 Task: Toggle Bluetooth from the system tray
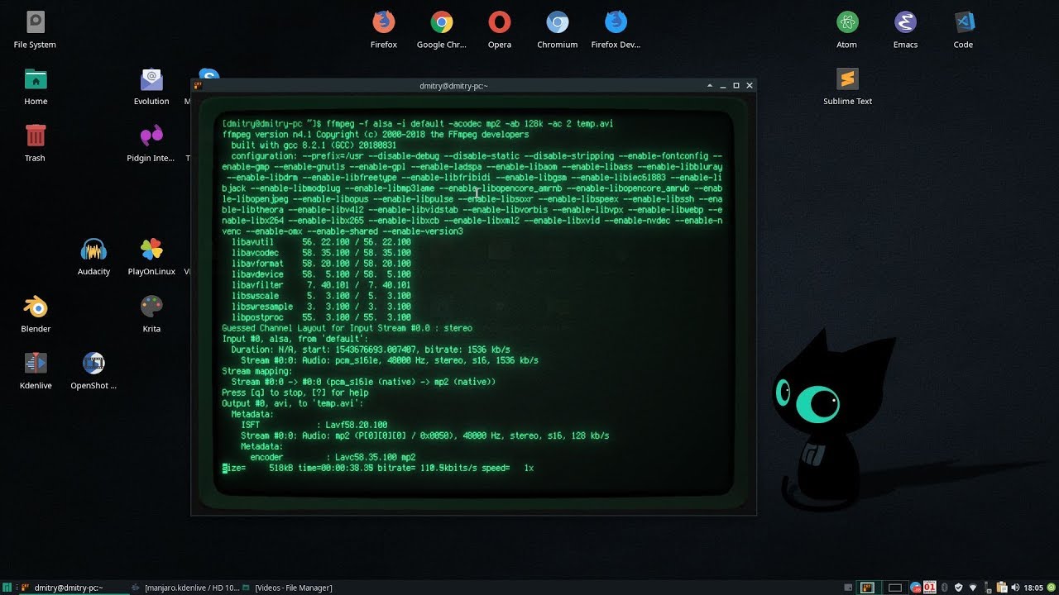click(944, 587)
